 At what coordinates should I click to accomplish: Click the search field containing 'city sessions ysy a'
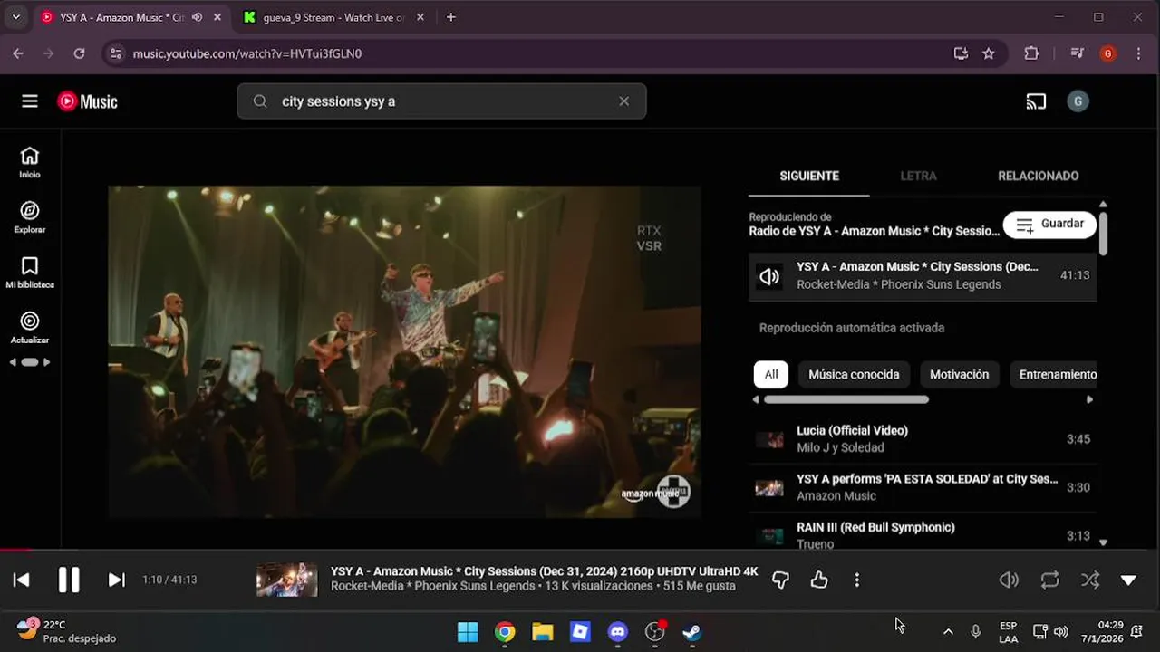(441, 101)
